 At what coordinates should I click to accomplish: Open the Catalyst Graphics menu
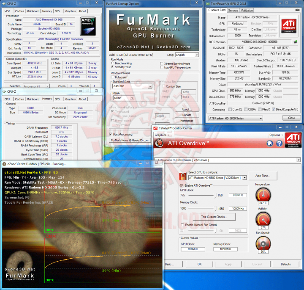point(162,135)
